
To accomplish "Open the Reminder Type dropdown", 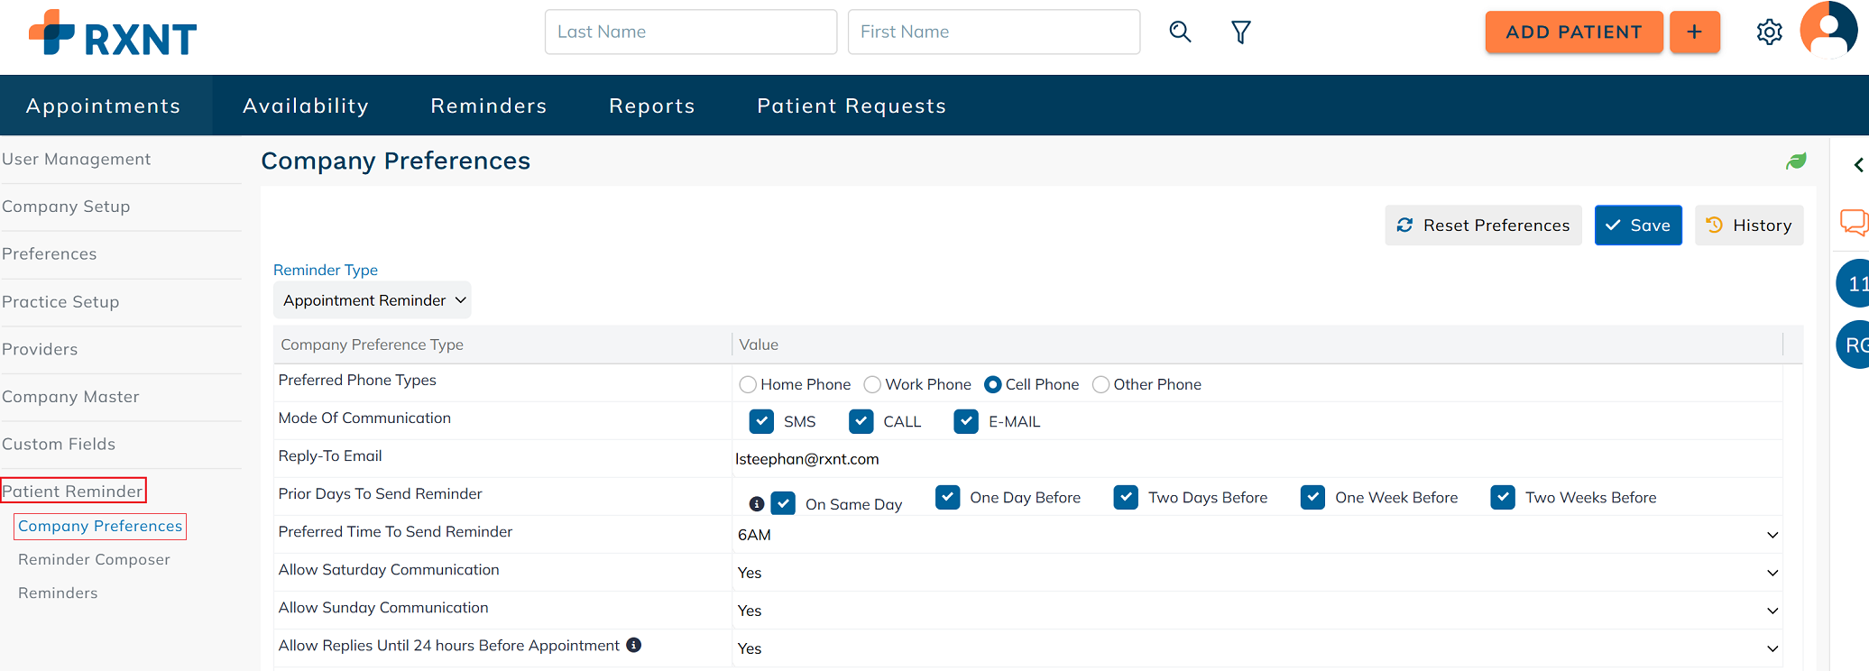I will click(x=373, y=300).
